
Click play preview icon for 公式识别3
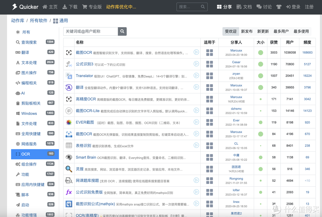pyautogui.click(x=196, y=64)
